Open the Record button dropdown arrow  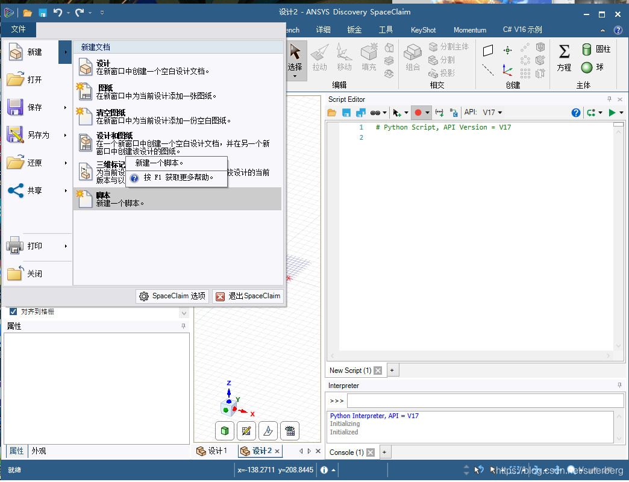427,113
